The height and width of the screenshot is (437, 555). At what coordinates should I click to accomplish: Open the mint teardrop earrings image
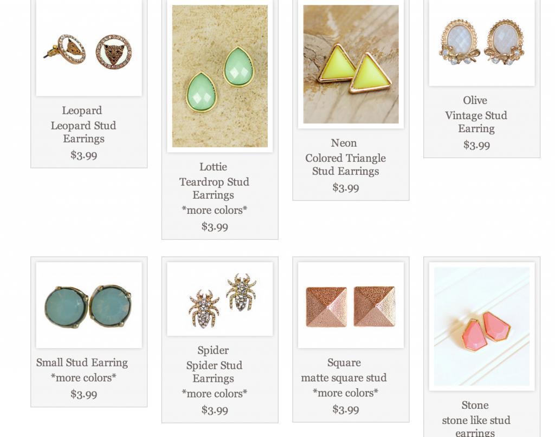pos(220,76)
